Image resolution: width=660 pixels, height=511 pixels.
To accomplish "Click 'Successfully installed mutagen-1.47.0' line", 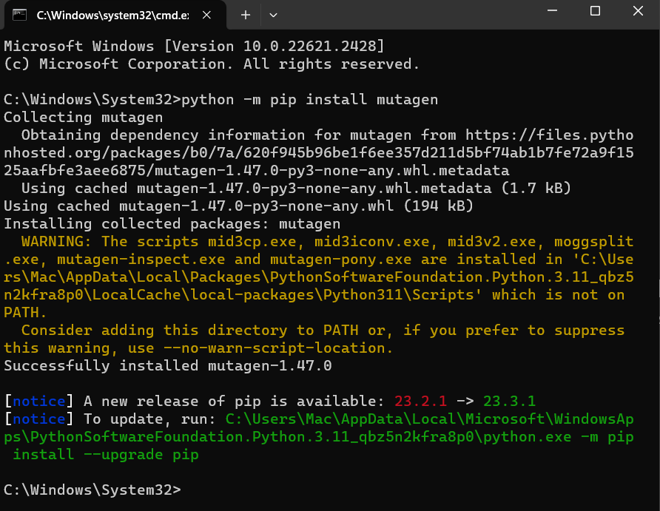I will (x=168, y=366).
